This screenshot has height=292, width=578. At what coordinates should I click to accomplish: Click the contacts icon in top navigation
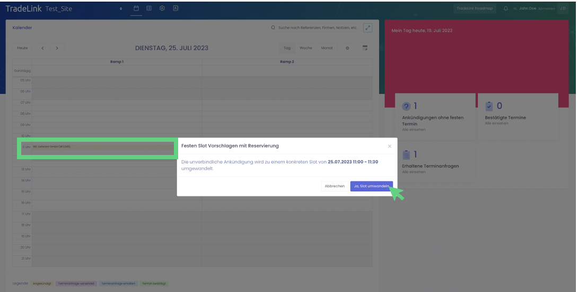click(176, 8)
